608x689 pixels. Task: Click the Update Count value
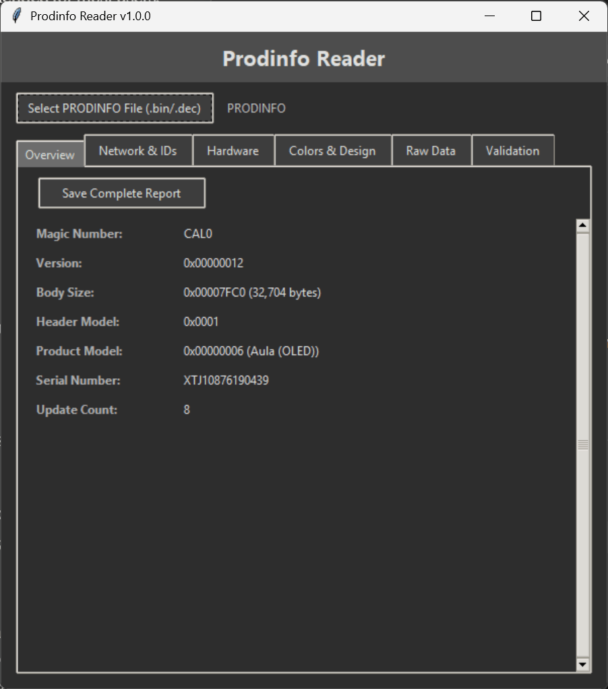point(187,409)
